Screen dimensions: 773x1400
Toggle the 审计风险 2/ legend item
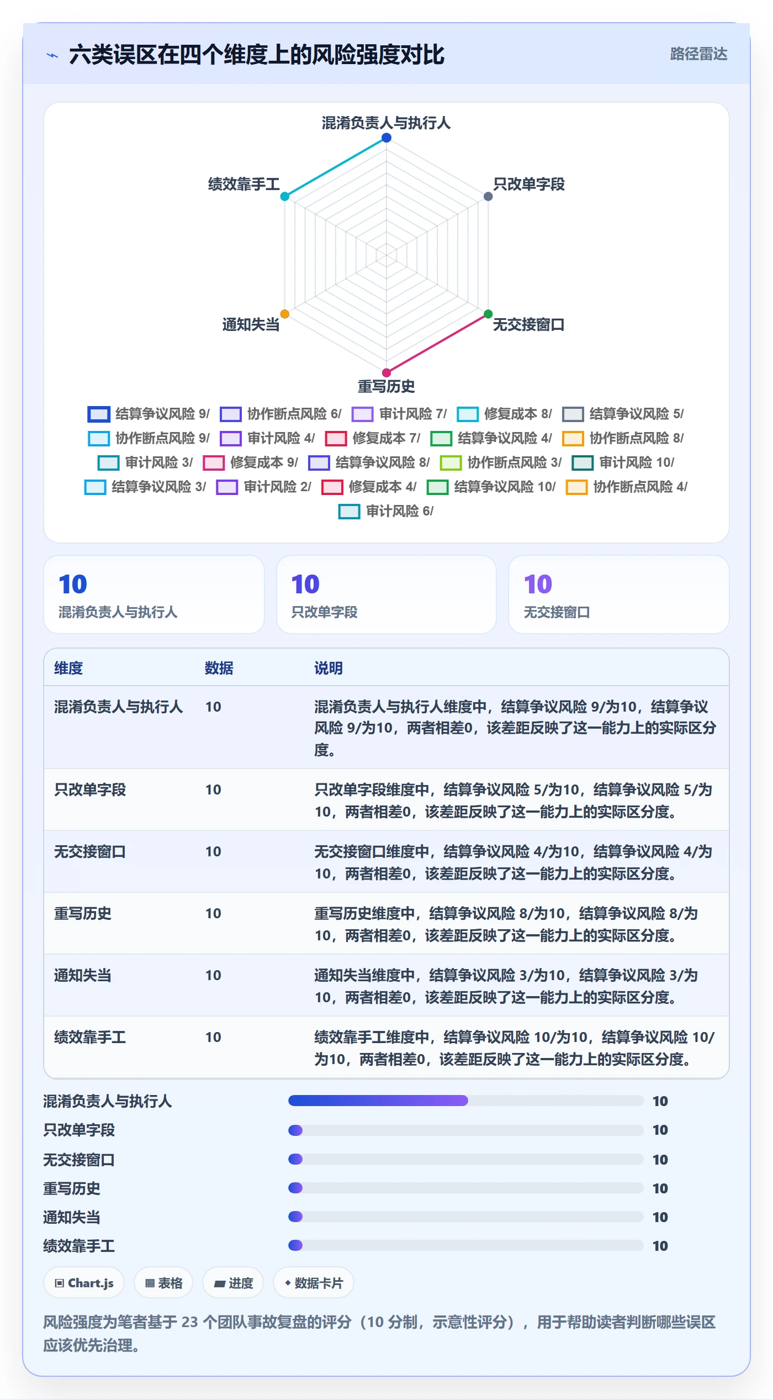pyautogui.click(x=263, y=487)
